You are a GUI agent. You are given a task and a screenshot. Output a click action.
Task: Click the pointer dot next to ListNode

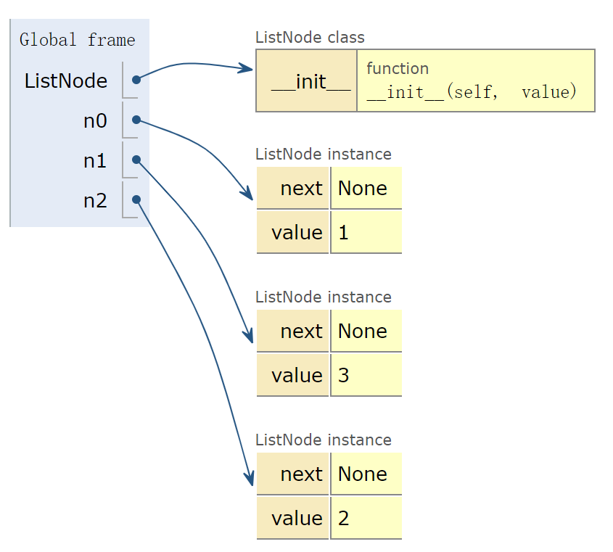coord(136,80)
